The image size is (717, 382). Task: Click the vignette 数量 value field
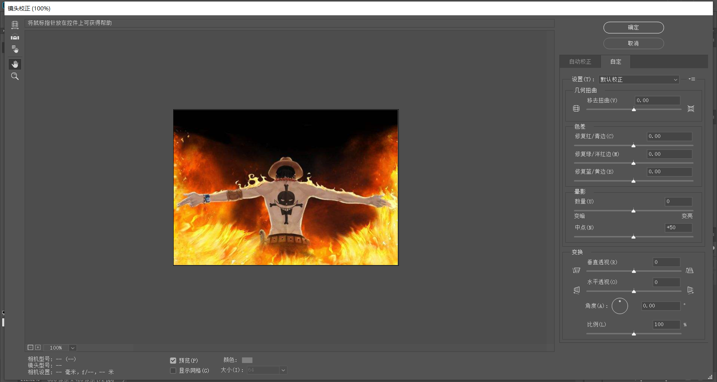[678, 202]
